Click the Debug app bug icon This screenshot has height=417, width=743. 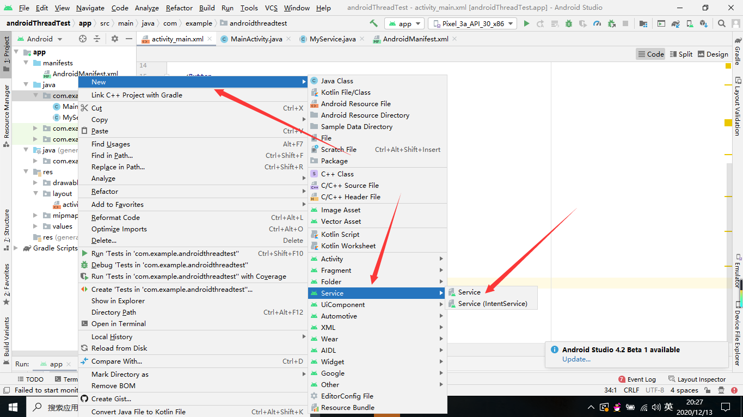coord(569,23)
